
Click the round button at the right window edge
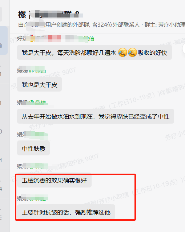184,49
